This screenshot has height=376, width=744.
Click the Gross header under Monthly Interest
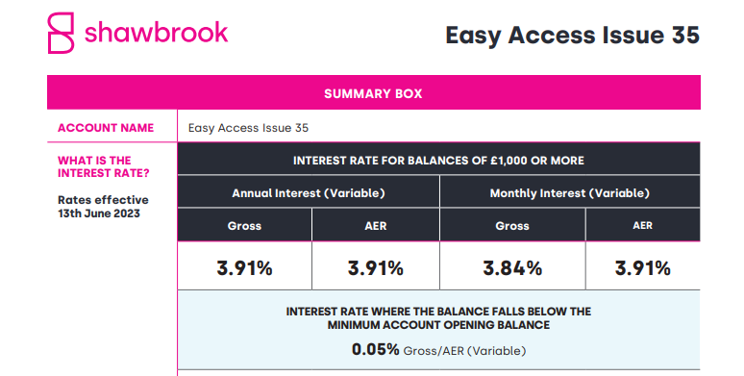(x=512, y=226)
